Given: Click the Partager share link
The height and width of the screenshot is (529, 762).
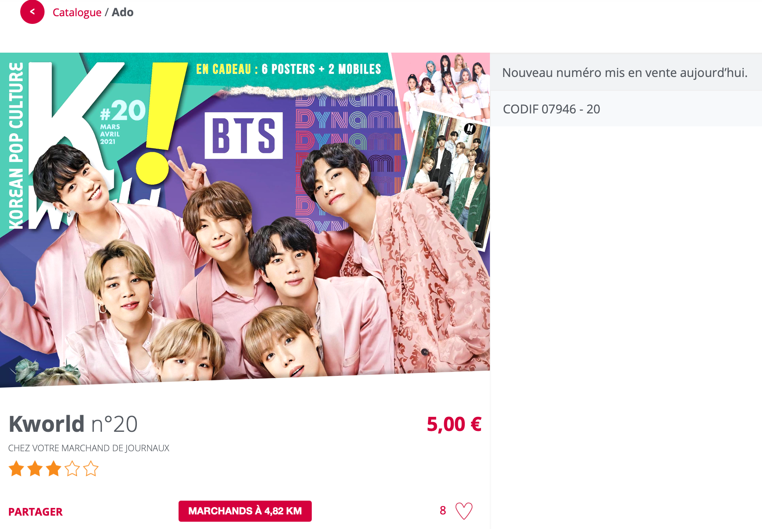Looking at the screenshot, I should pyautogui.click(x=36, y=512).
